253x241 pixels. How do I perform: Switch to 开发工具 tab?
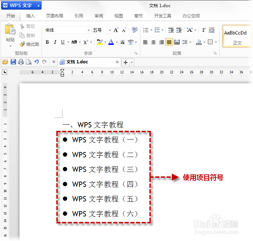coord(163,16)
